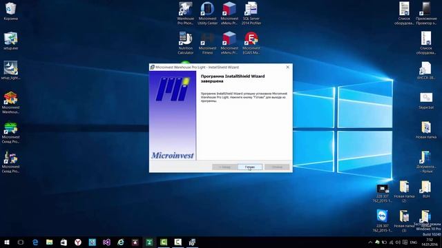Open the taskbar clock showing 7:52
Image resolution: width=442 pixels, height=248 pixels.
coord(430,242)
